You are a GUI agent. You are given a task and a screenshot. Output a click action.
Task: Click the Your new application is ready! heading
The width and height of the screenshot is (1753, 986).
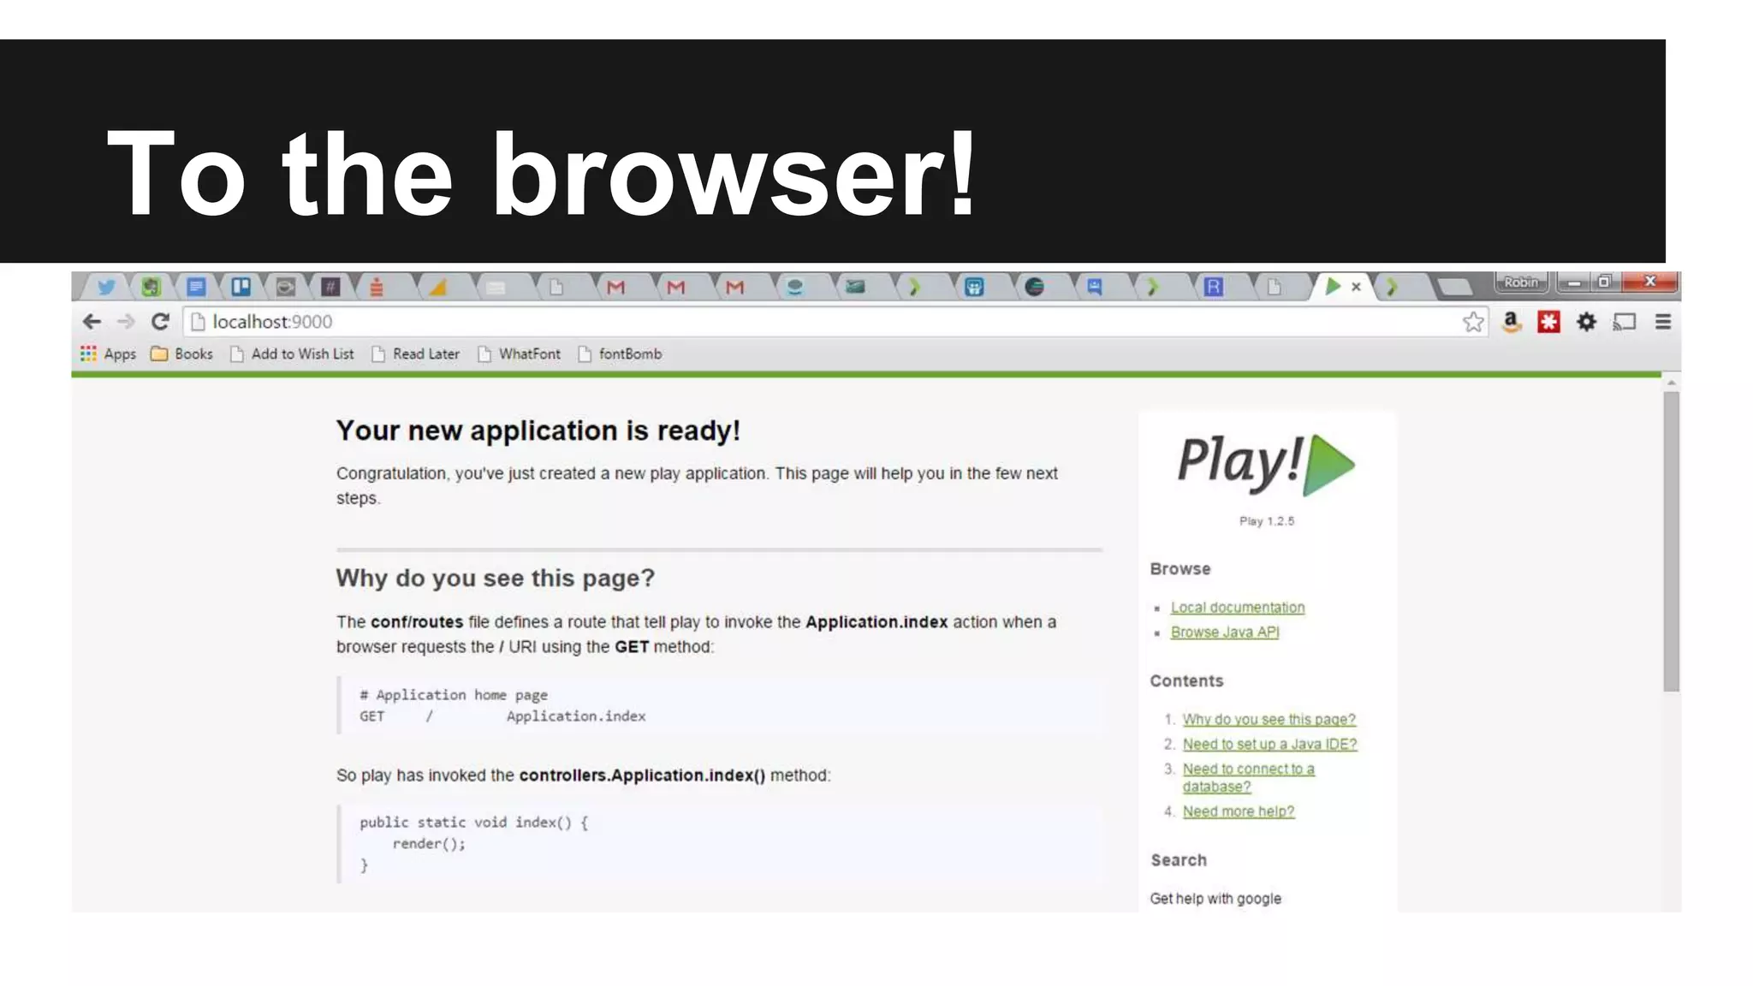coord(538,431)
